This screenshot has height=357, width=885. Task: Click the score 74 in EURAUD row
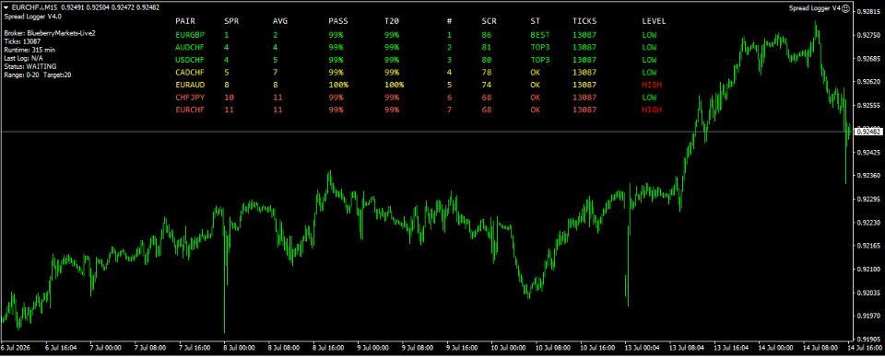487,85
